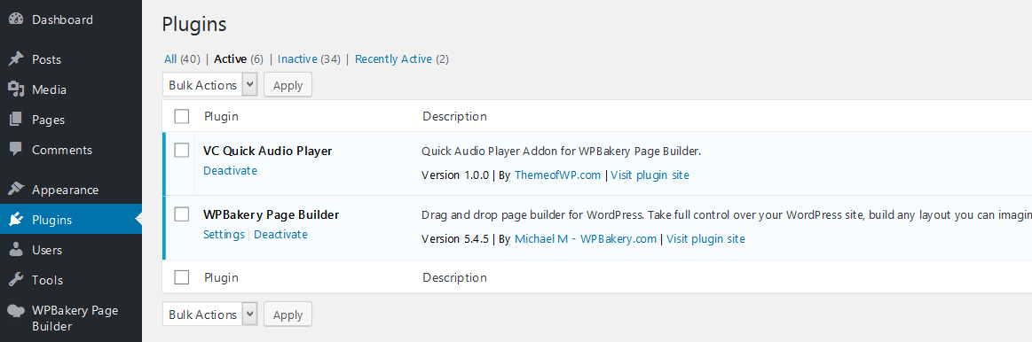Open WPBakery Page Builder Settings link

point(224,234)
